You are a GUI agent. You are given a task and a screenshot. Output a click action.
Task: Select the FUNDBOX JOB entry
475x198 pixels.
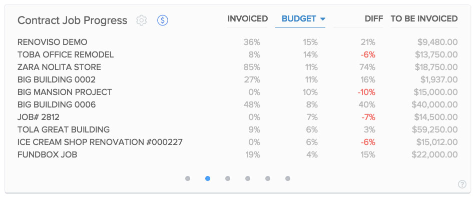47,154
